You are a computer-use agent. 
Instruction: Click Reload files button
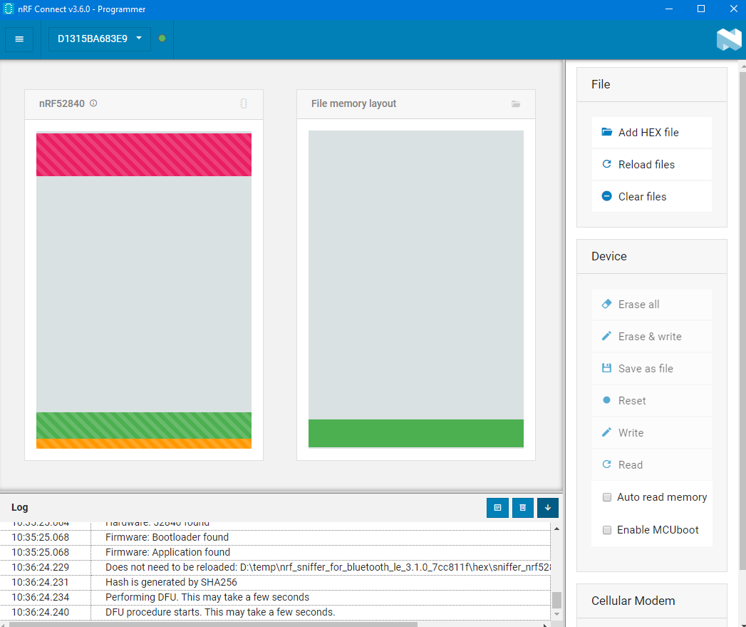point(651,164)
